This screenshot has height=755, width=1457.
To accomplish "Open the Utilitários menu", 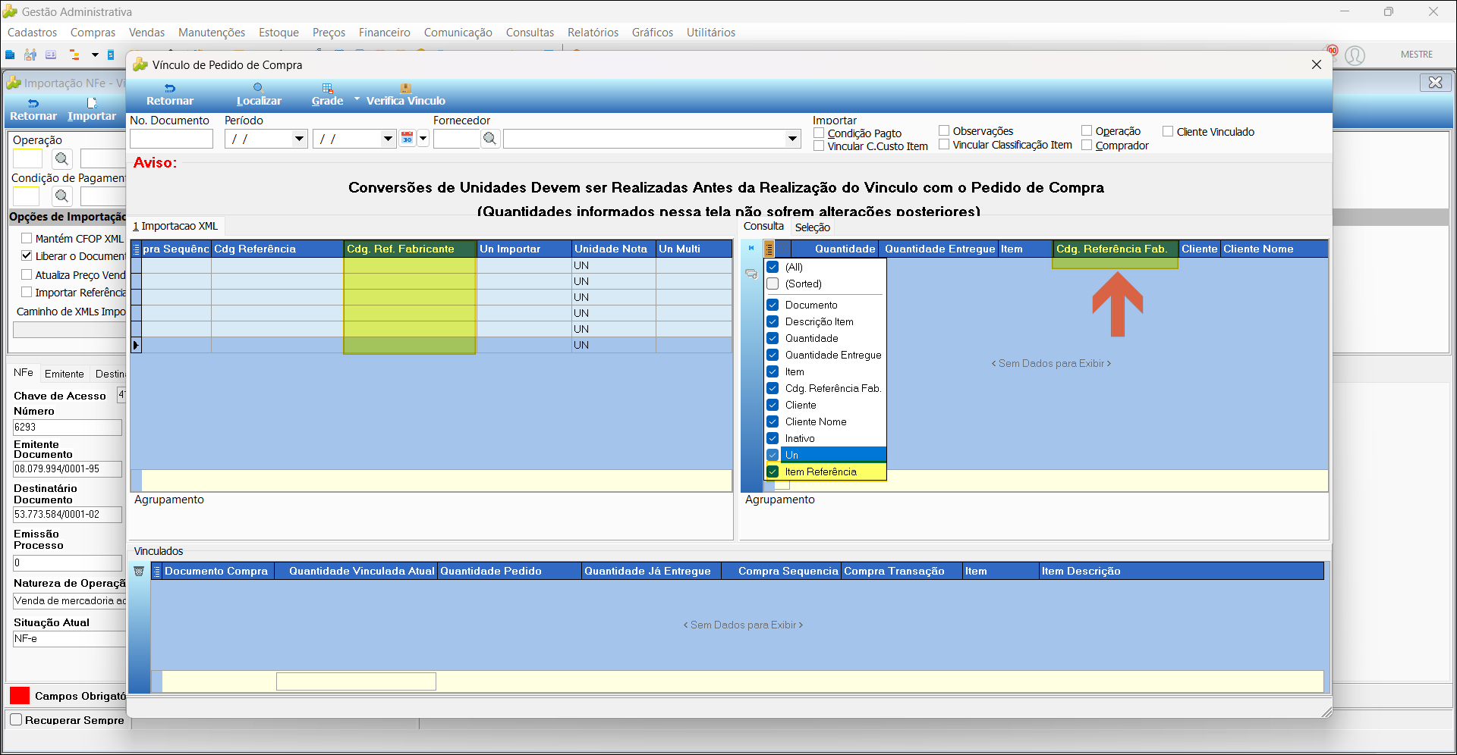I will (x=710, y=33).
